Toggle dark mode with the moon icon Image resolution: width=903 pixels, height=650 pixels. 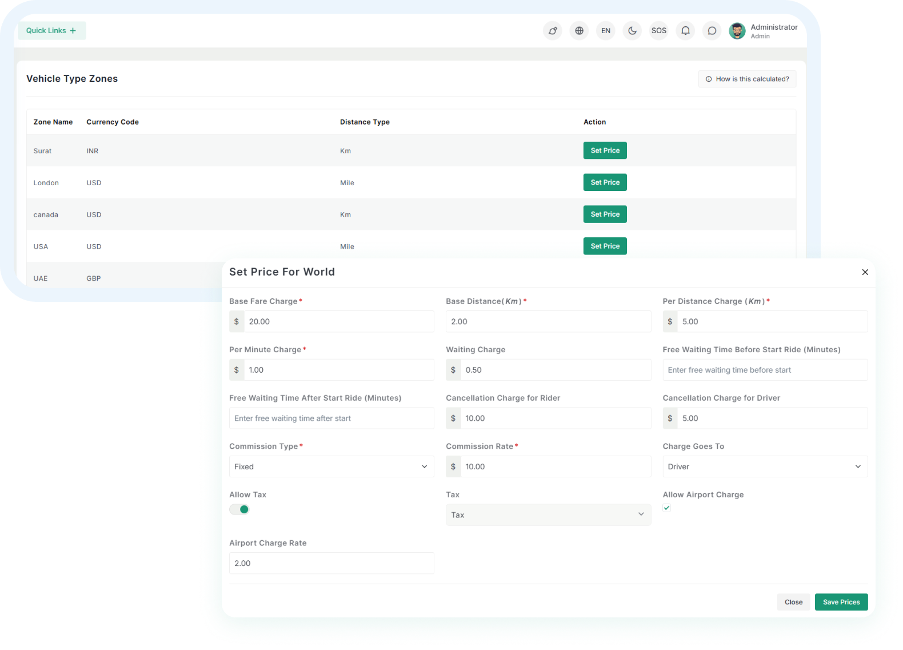[632, 31]
